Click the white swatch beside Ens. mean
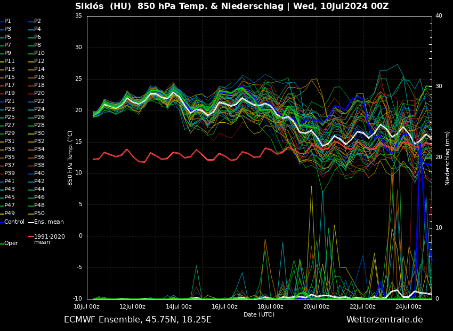The width and height of the screenshot is (453, 331). [x=31, y=222]
